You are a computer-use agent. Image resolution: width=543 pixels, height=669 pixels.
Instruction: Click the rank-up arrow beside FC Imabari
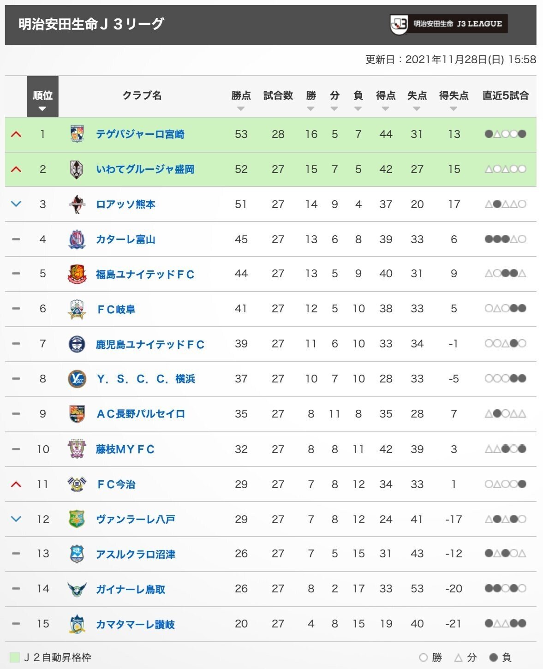click(15, 484)
